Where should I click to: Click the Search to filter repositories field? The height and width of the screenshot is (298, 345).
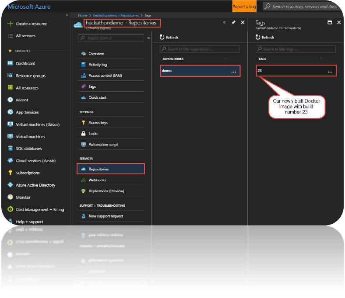click(200, 49)
